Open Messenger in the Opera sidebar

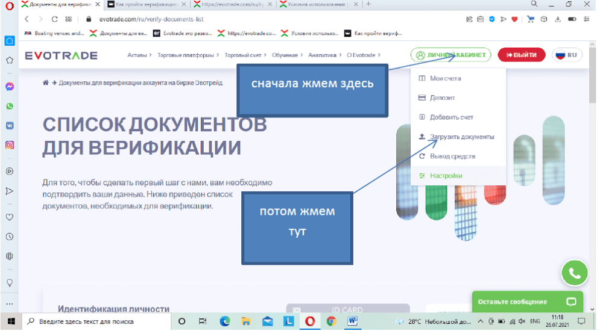(x=10, y=87)
